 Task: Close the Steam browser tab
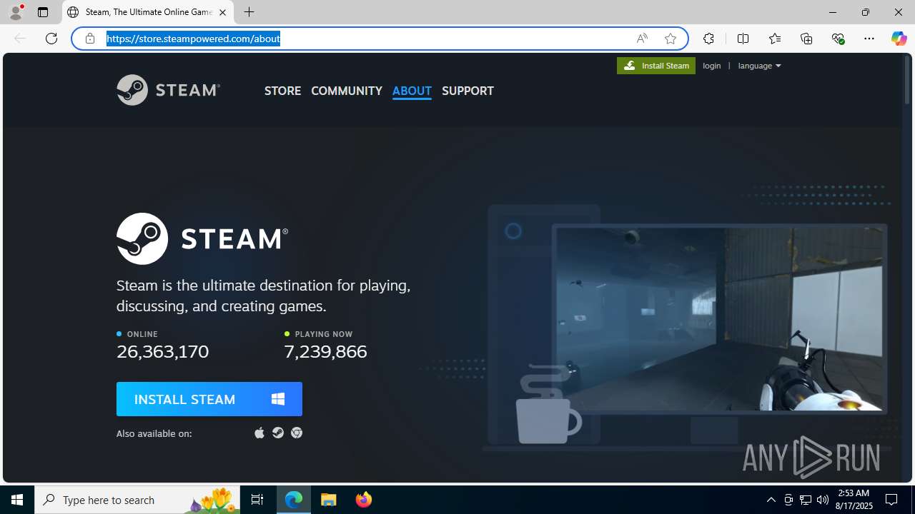coord(222,12)
